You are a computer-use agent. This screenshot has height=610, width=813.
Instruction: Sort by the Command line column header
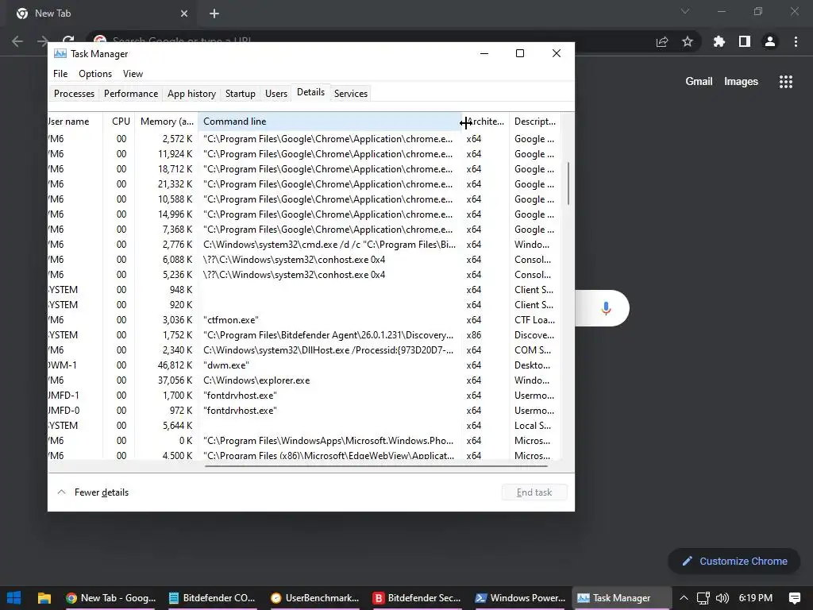[x=329, y=122]
